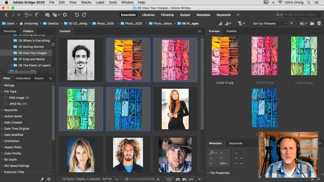Click the Get Photos from Camera icon
This screenshot has height=182, width=324.
pyautogui.click(x=47, y=15)
